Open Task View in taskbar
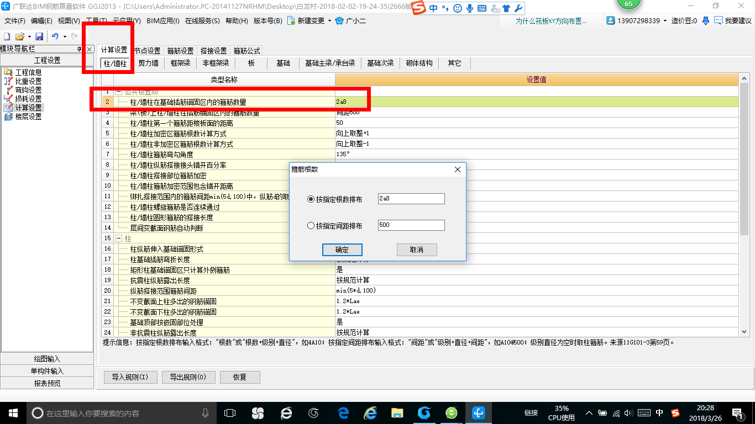Image resolution: width=755 pixels, height=424 pixels. (x=229, y=412)
